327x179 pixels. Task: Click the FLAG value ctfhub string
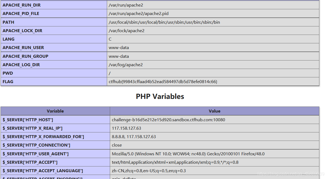[x=163, y=82]
